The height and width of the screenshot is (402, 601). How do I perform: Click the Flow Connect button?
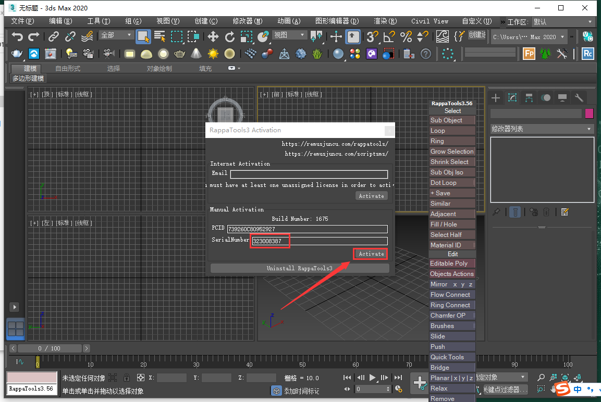(x=452, y=295)
